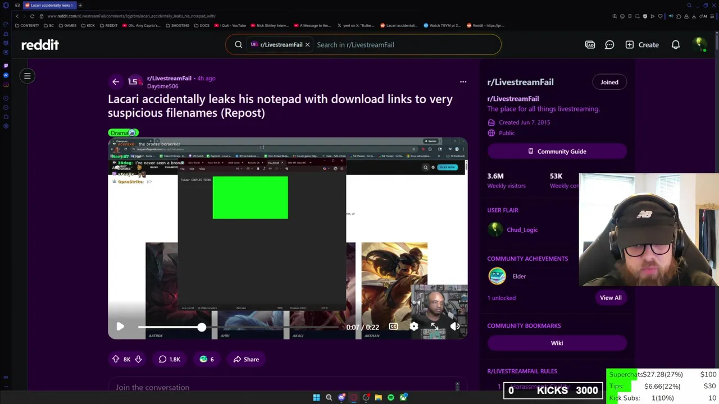The width and height of the screenshot is (719, 404).
Task: Open the KICK bookmarks folder
Action: [88, 25]
